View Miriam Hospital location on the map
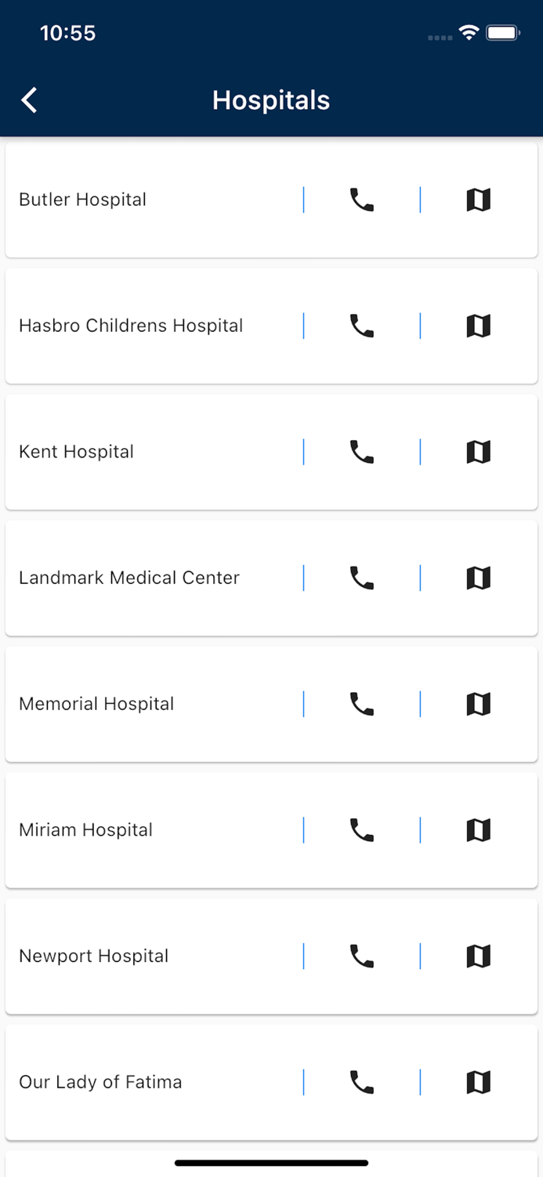 click(x=478, y=829)
